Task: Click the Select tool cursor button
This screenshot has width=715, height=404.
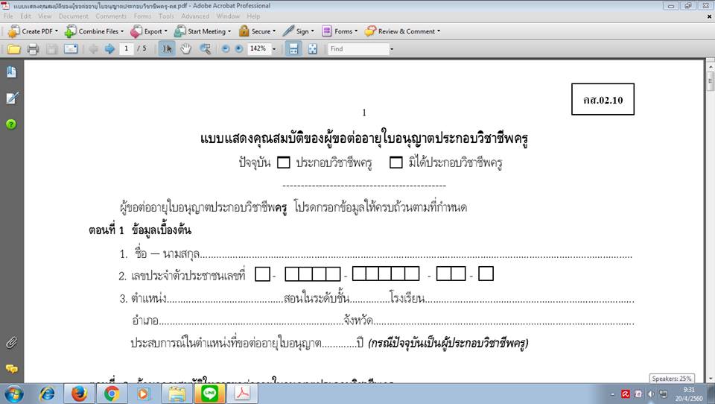Action: pyautogui.click(x=167, y=49)
